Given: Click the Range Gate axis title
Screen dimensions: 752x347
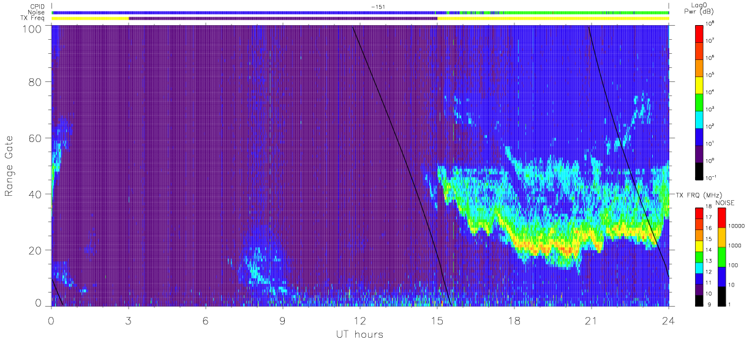Looking at the screenshot, I should coord(10,165).
